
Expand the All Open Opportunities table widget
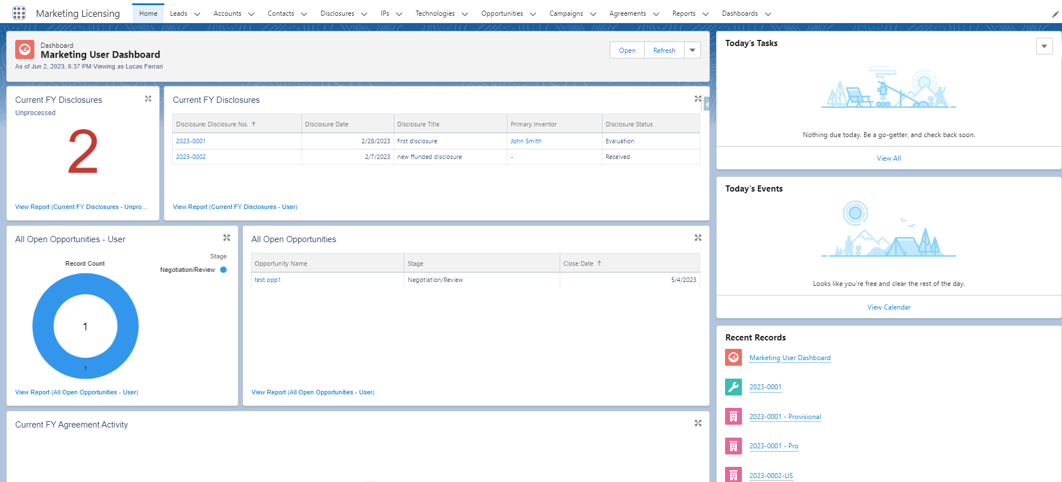tap(698, 238)
